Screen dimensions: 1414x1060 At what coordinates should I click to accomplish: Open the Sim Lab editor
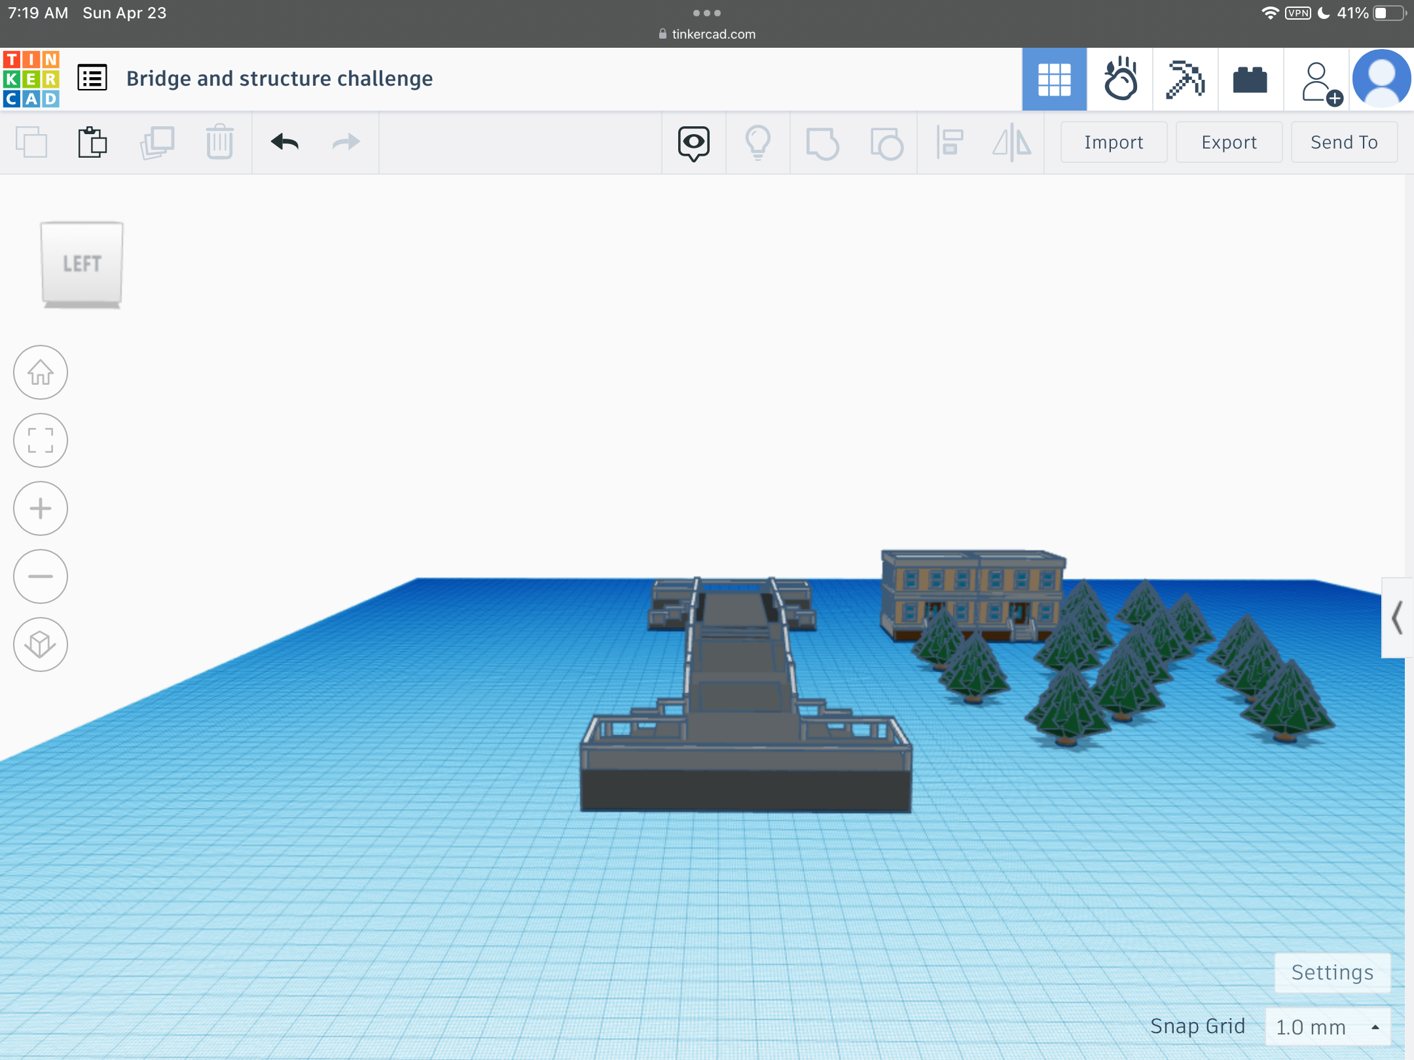pos(1120,79)
